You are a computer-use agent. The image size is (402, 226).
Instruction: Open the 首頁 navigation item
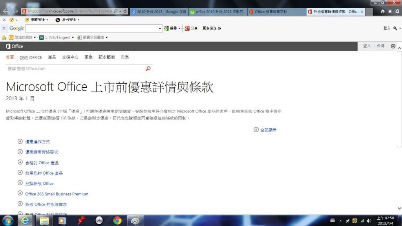[x=10, y=57]
